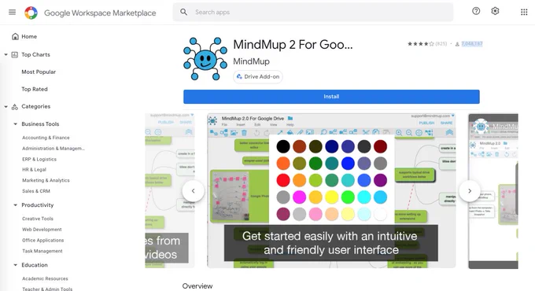
Task: Show previous screenshot in carousel
Action: pyautogui.click(x=193, y=191)
